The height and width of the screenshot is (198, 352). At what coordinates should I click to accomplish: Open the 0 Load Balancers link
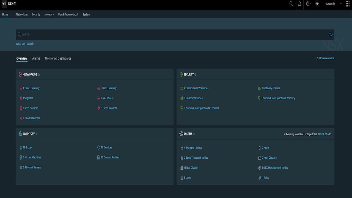31,118
